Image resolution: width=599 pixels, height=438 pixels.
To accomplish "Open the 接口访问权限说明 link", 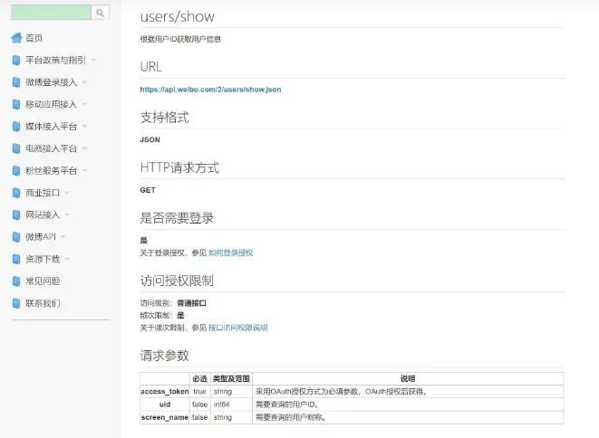I will [x=237, y=328].
